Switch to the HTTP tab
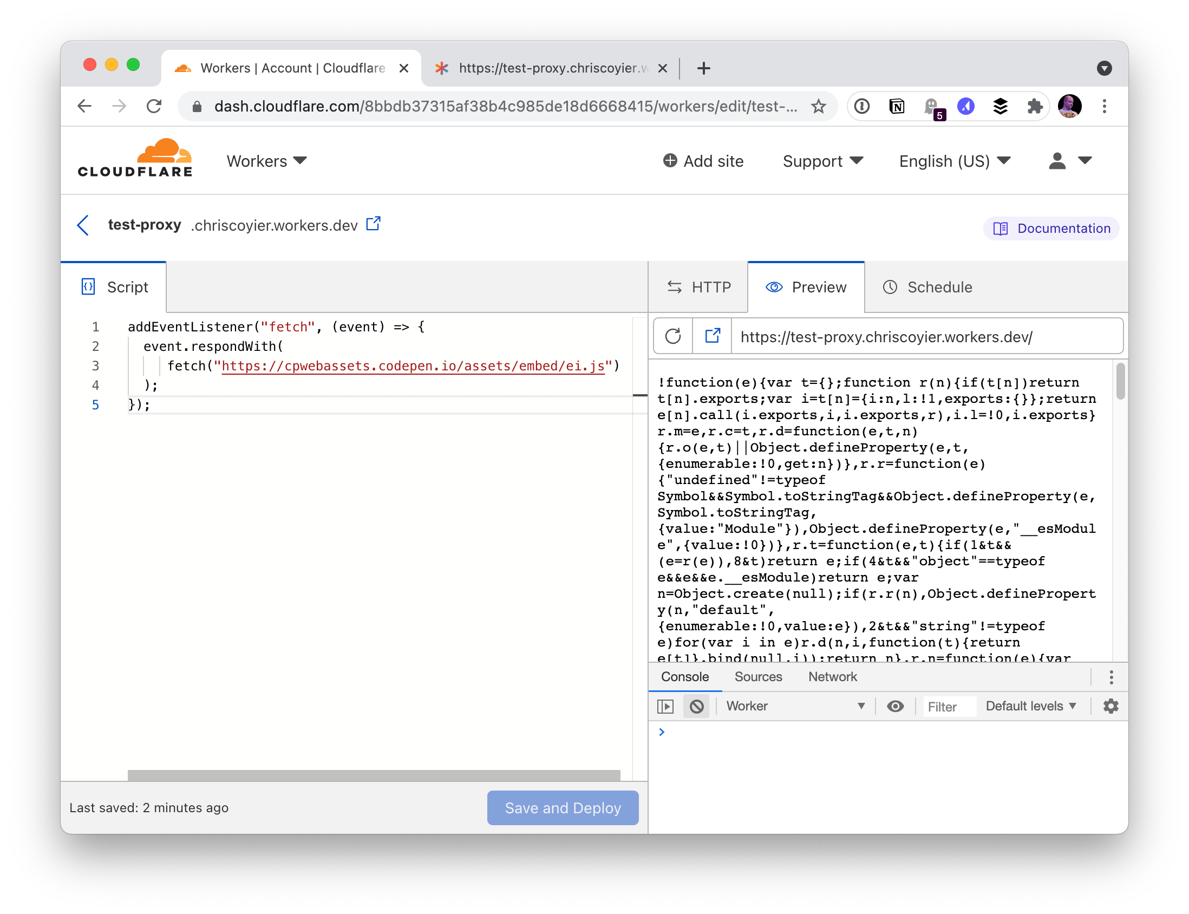The image size is (1189, 914). (698, 288)
